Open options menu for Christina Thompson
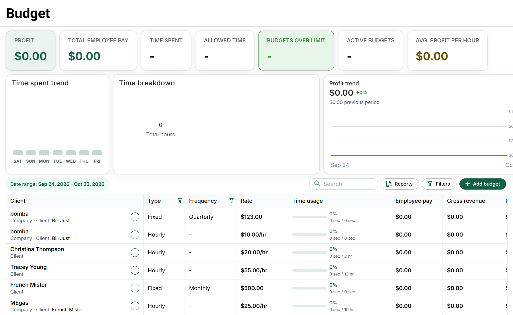Image resolution: width=513 pixels, height=315 pixels. [x=135, y=252]
